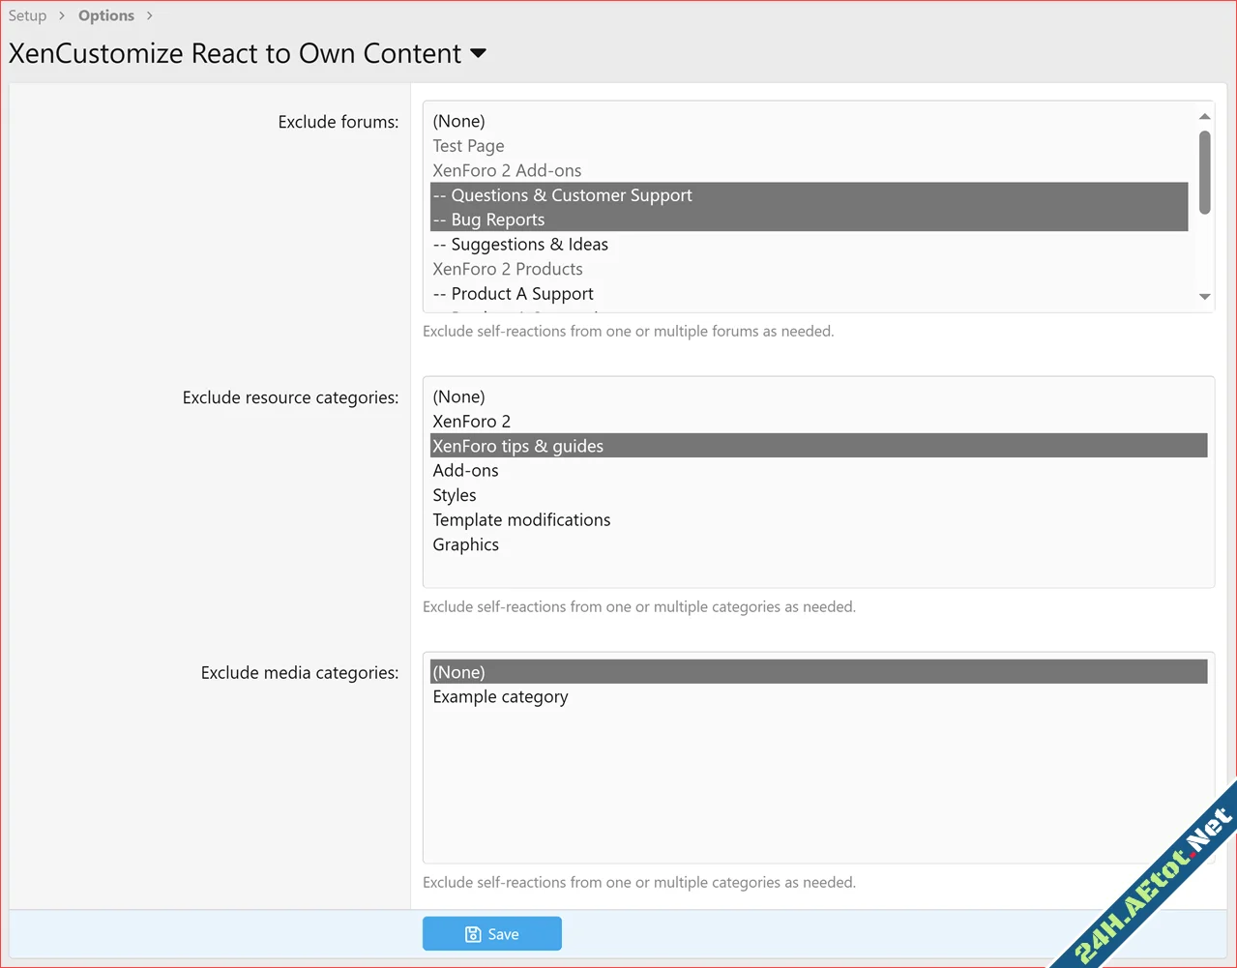Open 'Options' from the breadcrumb trail

pyautogui.click(x=106, y=15)
